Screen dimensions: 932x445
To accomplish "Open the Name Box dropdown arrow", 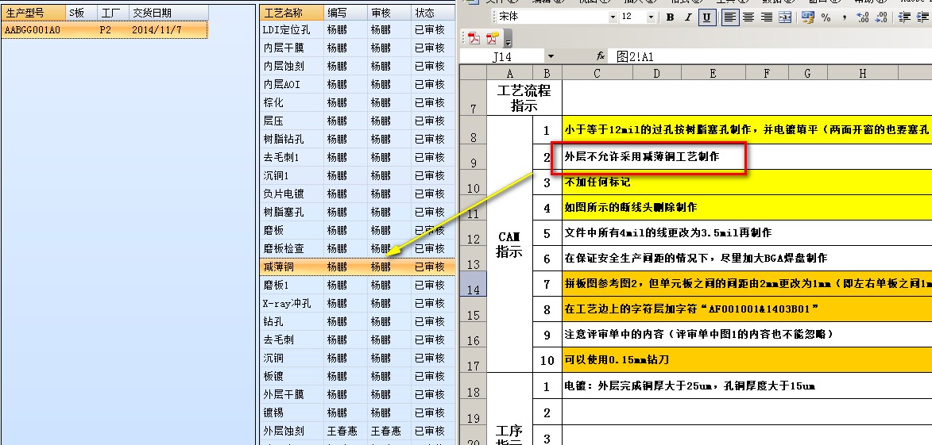I will tap(551, 56).
